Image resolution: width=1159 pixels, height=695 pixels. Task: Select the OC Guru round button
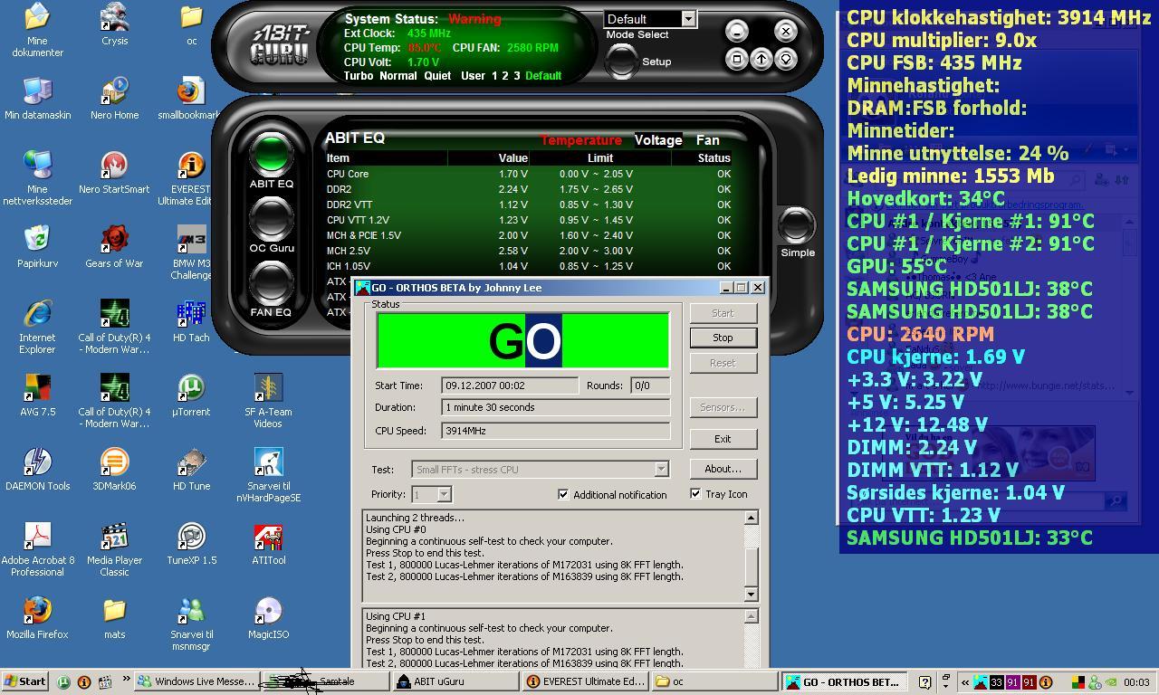(x=271, y=218)
